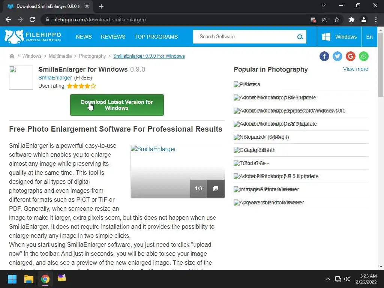Click the FileHippo logo

(x=33, y=37)
